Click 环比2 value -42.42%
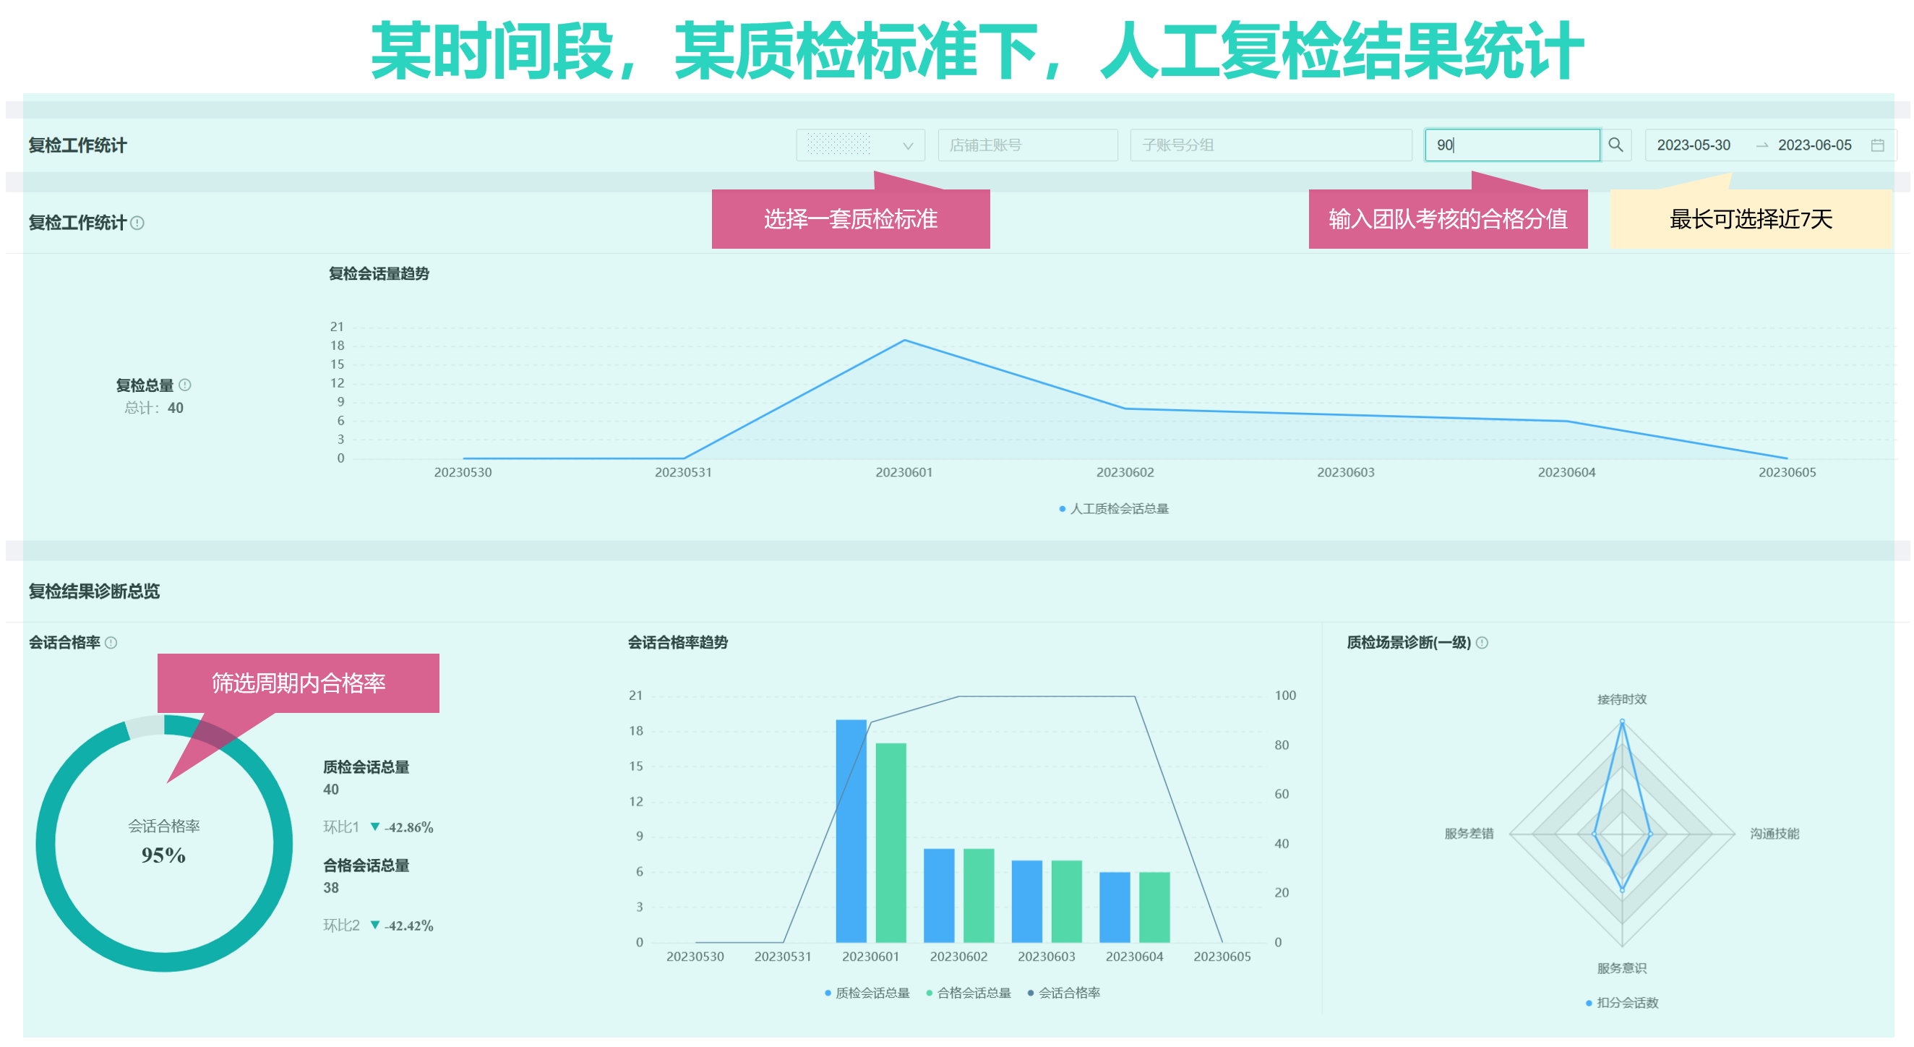This screenshot has width=1914, height=1047. tap(408, 926)
